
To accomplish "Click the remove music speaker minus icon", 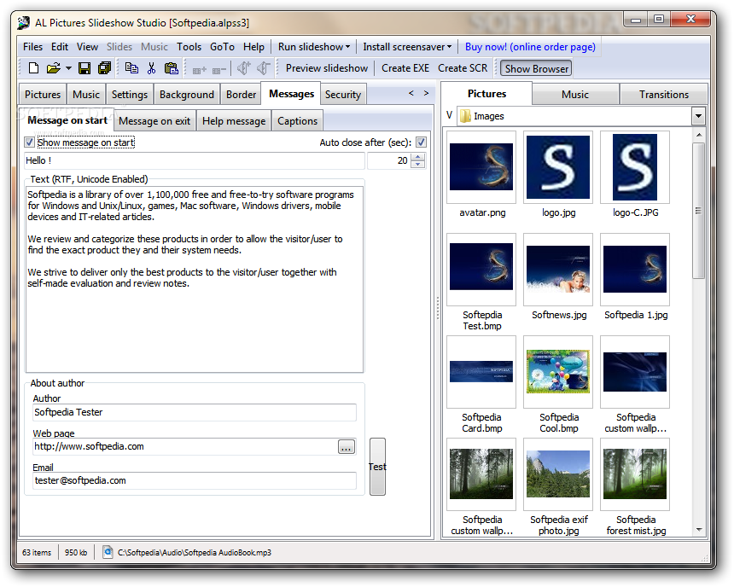I will [x=264, y=68].
